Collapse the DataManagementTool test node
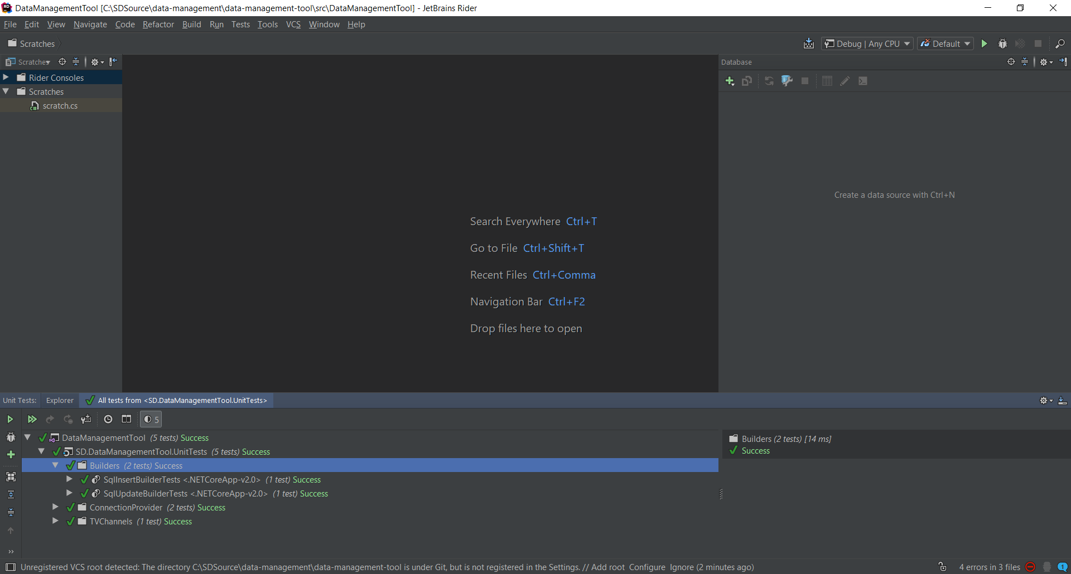The width and height of the screenshot is (1071, 574). click(27, 437)
